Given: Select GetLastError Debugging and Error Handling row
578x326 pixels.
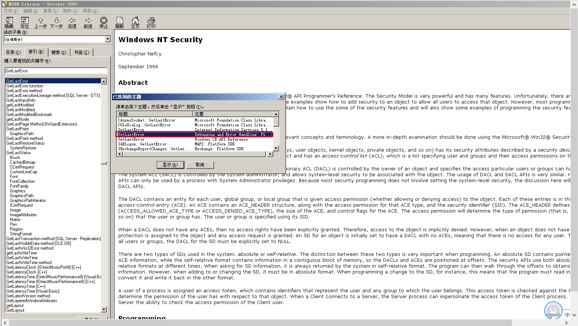Looking at the screenshot, I should click(195, 135).
